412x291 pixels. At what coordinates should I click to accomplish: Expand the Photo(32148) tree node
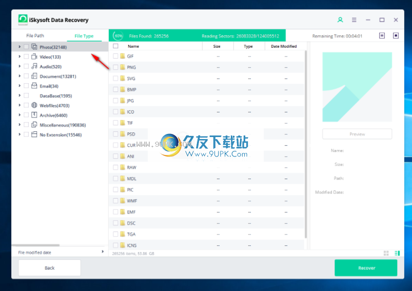(19, 47)
